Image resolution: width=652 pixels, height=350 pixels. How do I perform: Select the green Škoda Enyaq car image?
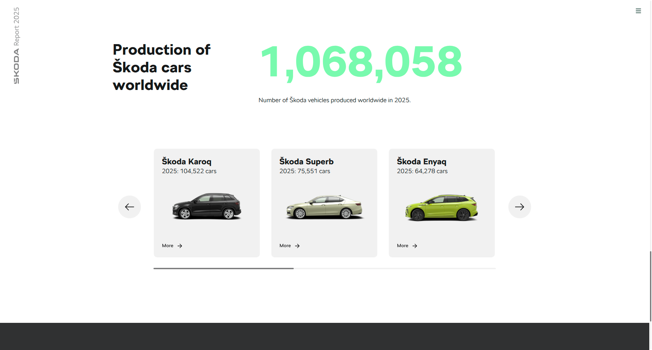(441, 208)
